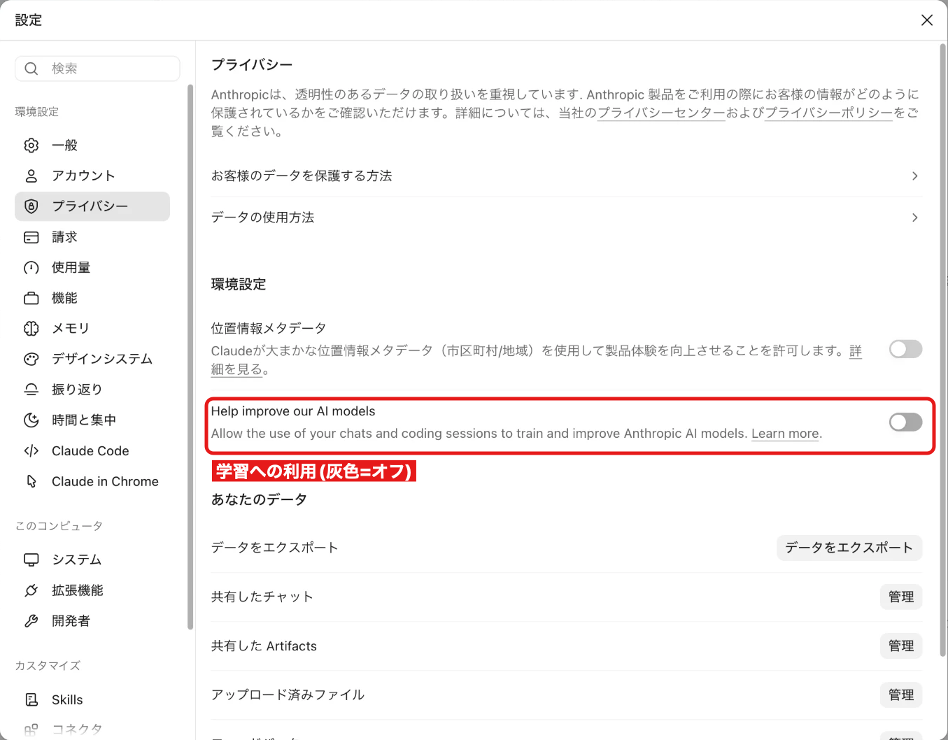Enable the 位置情報メタデータ toggle

905,349
